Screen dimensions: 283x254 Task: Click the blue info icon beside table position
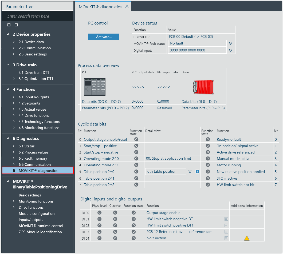click(197, 172)
